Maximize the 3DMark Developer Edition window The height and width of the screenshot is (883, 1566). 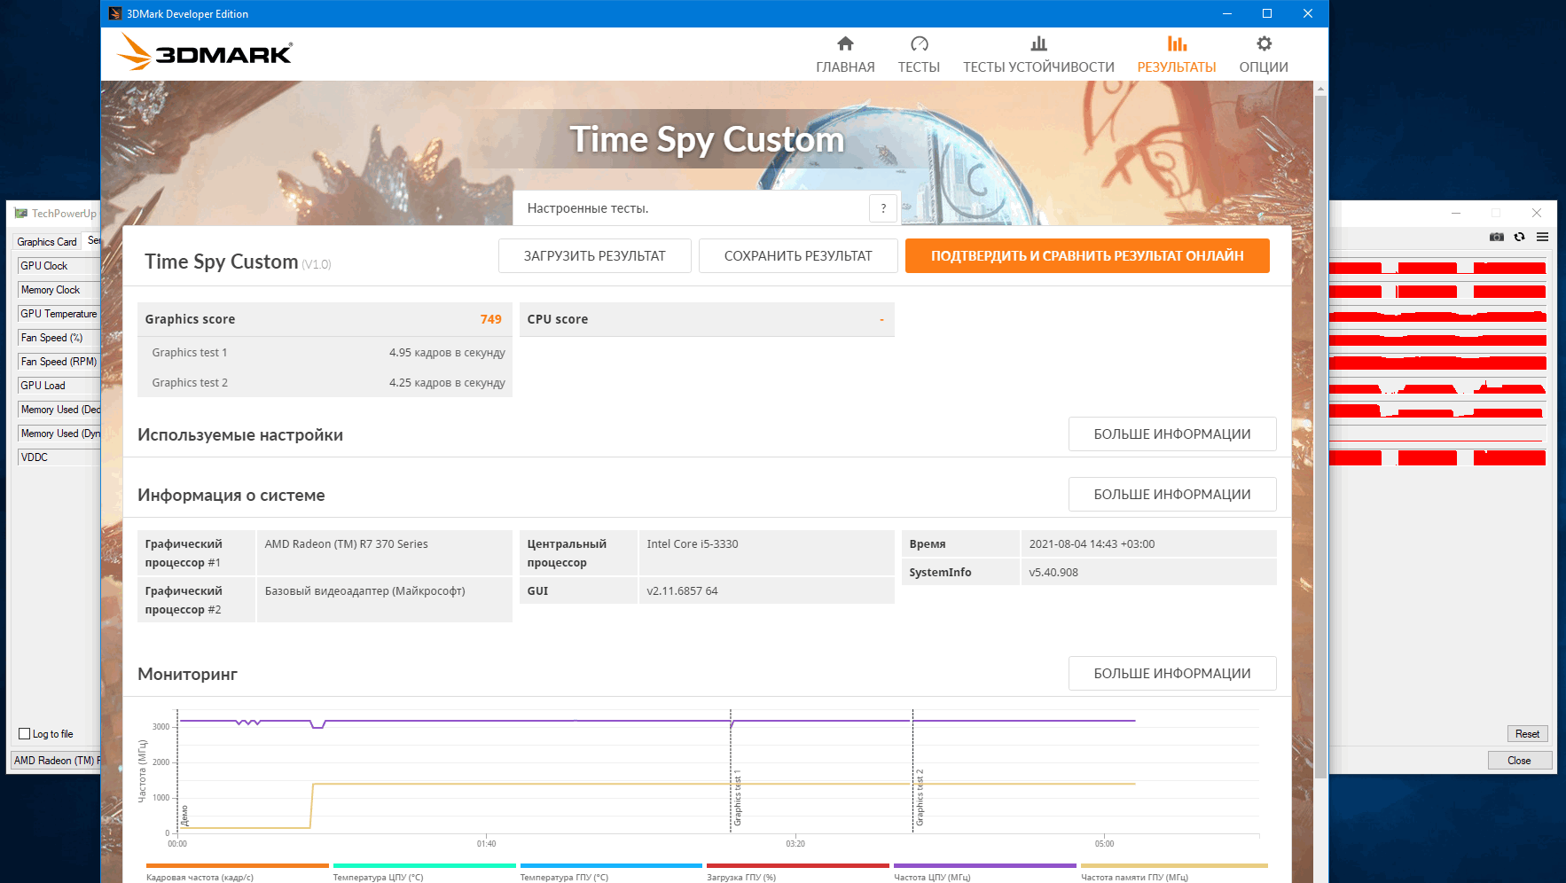(1267, 13)
